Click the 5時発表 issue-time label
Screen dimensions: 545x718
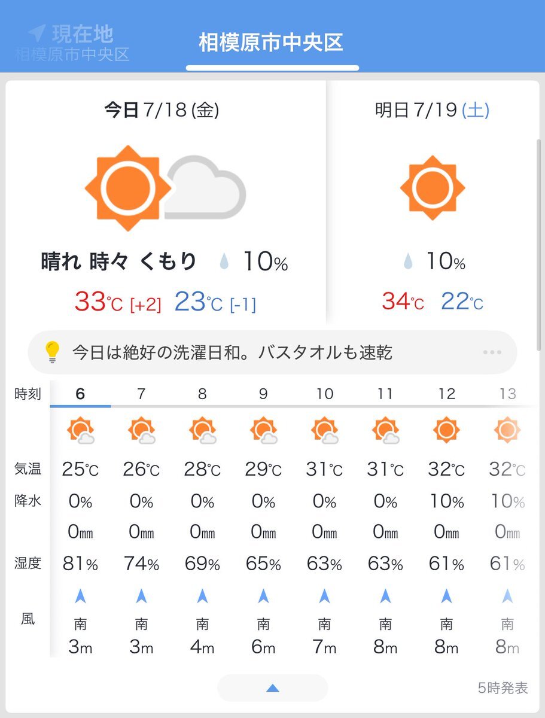pos(503,688)
